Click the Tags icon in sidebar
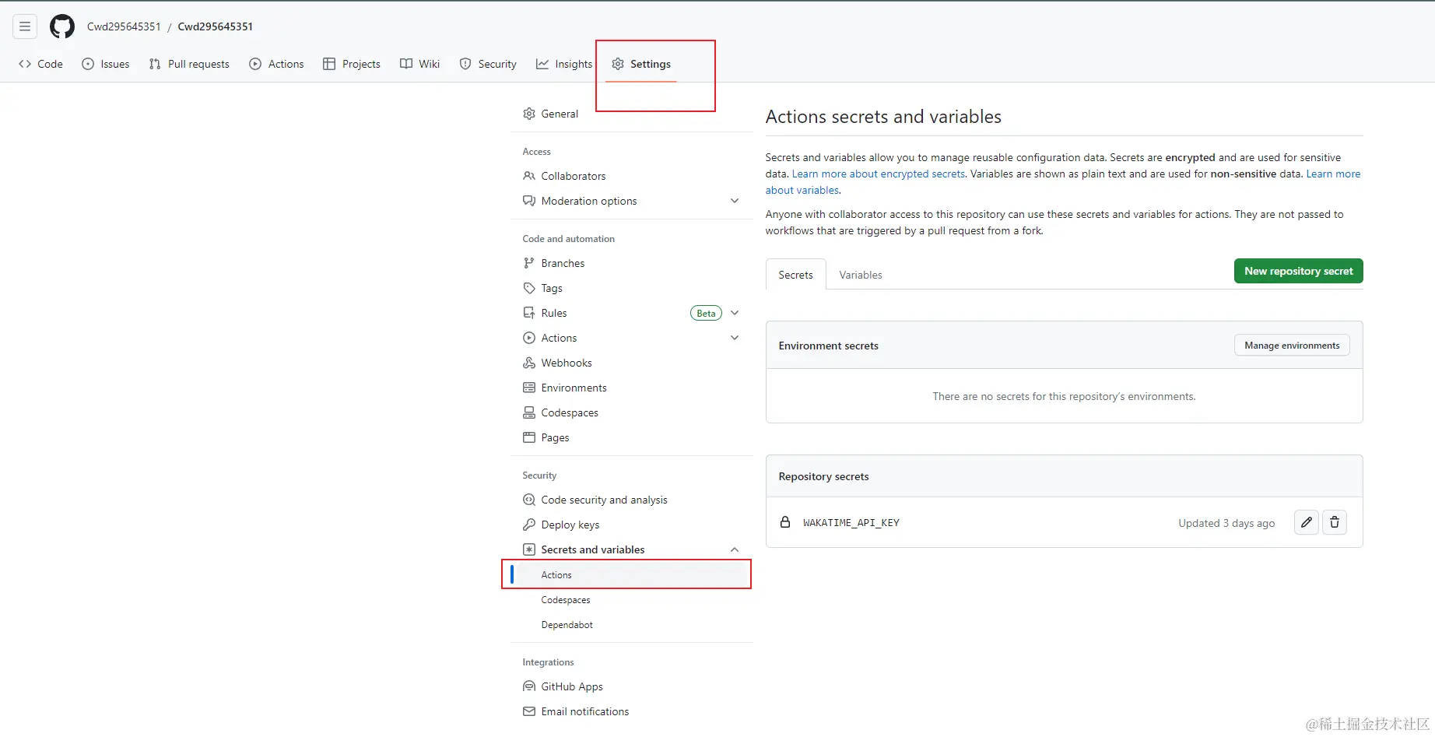The height and width of the screenshot is (737, 1435). pos(529,288)
